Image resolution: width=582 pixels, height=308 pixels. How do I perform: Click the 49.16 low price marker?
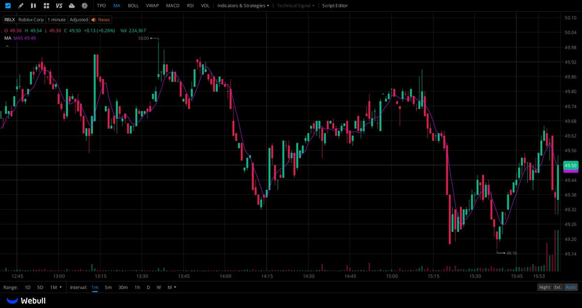click(x=512, y=253)
